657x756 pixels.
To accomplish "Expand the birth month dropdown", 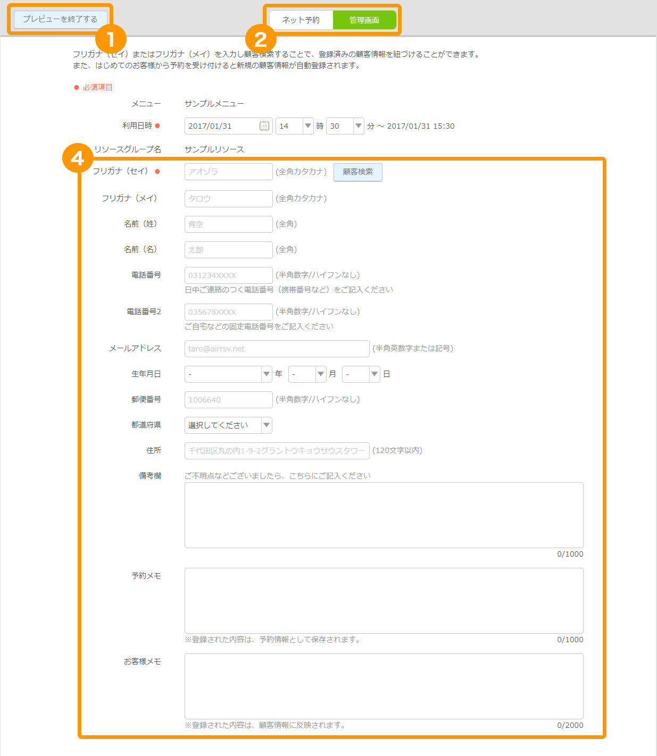I will [x=307, y=374].
